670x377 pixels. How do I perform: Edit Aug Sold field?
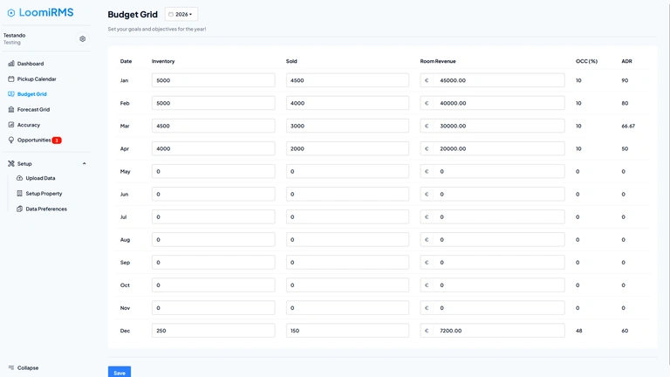click(x=347, y=239)
